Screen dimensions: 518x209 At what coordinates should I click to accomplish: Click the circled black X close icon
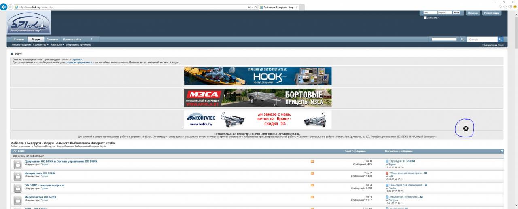click(465, 129)
